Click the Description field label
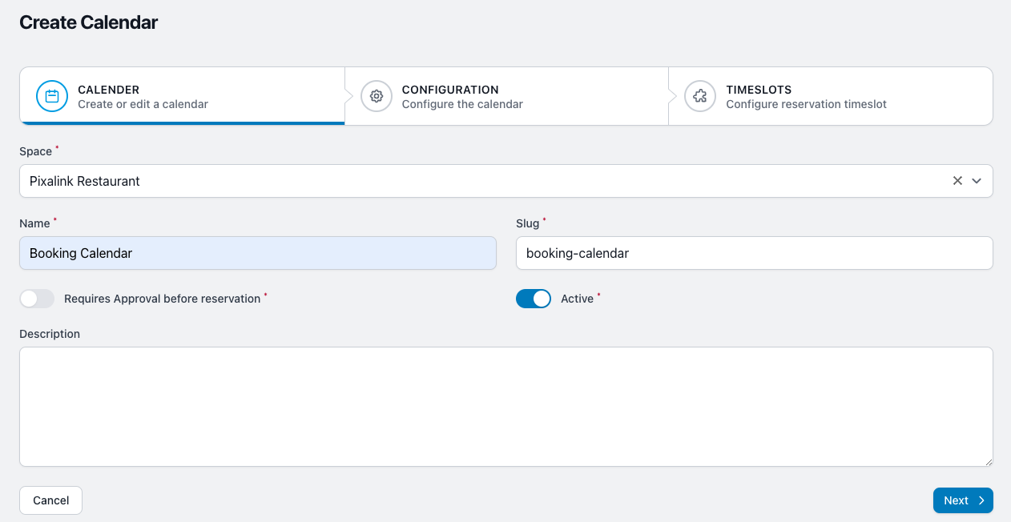Image resolution: width=1011 pixels, height=522 pixels. tap(50, 334)
